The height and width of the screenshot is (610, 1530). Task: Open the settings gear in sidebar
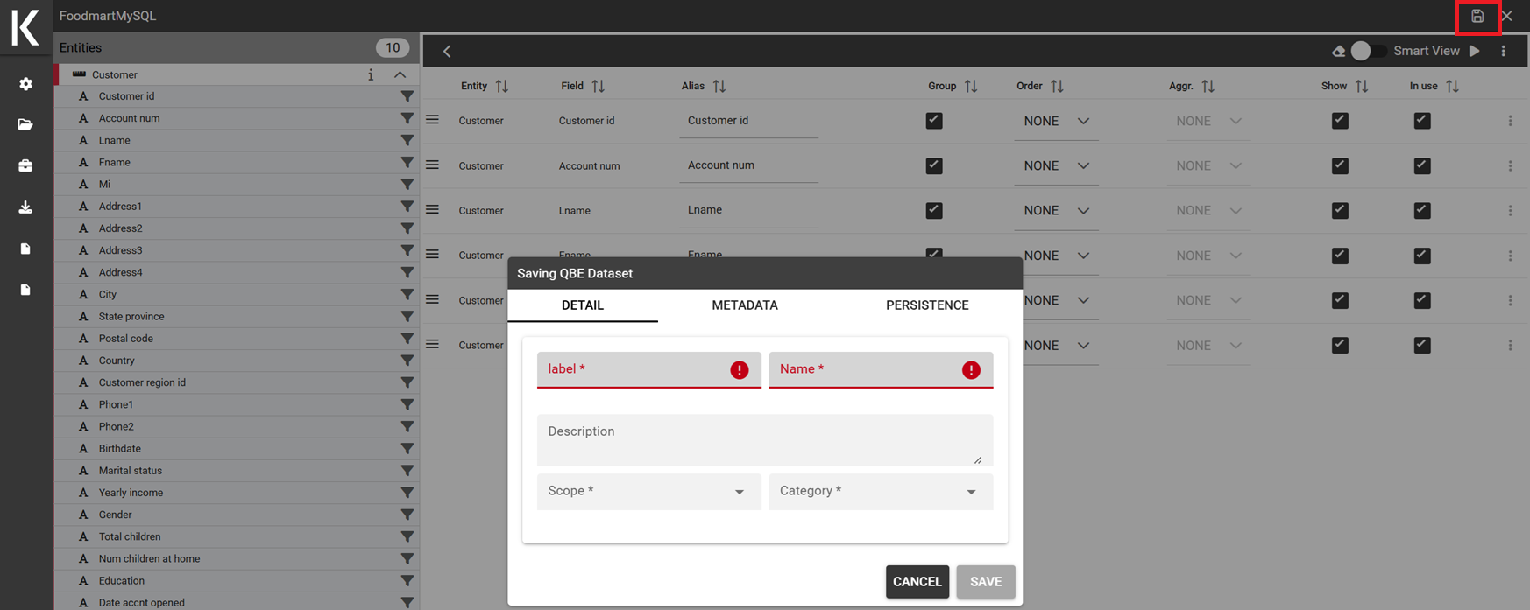pos(25,84)
